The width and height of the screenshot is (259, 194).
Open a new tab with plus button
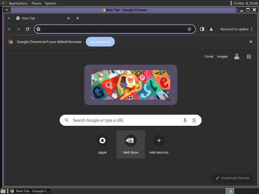(x=78, y=18)
